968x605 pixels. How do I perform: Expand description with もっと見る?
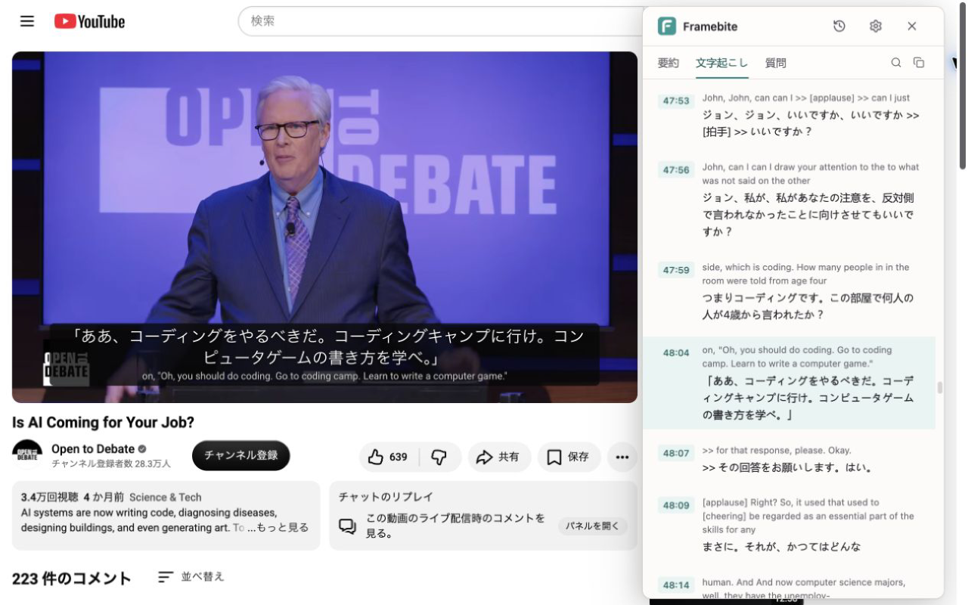pos(282,527)
